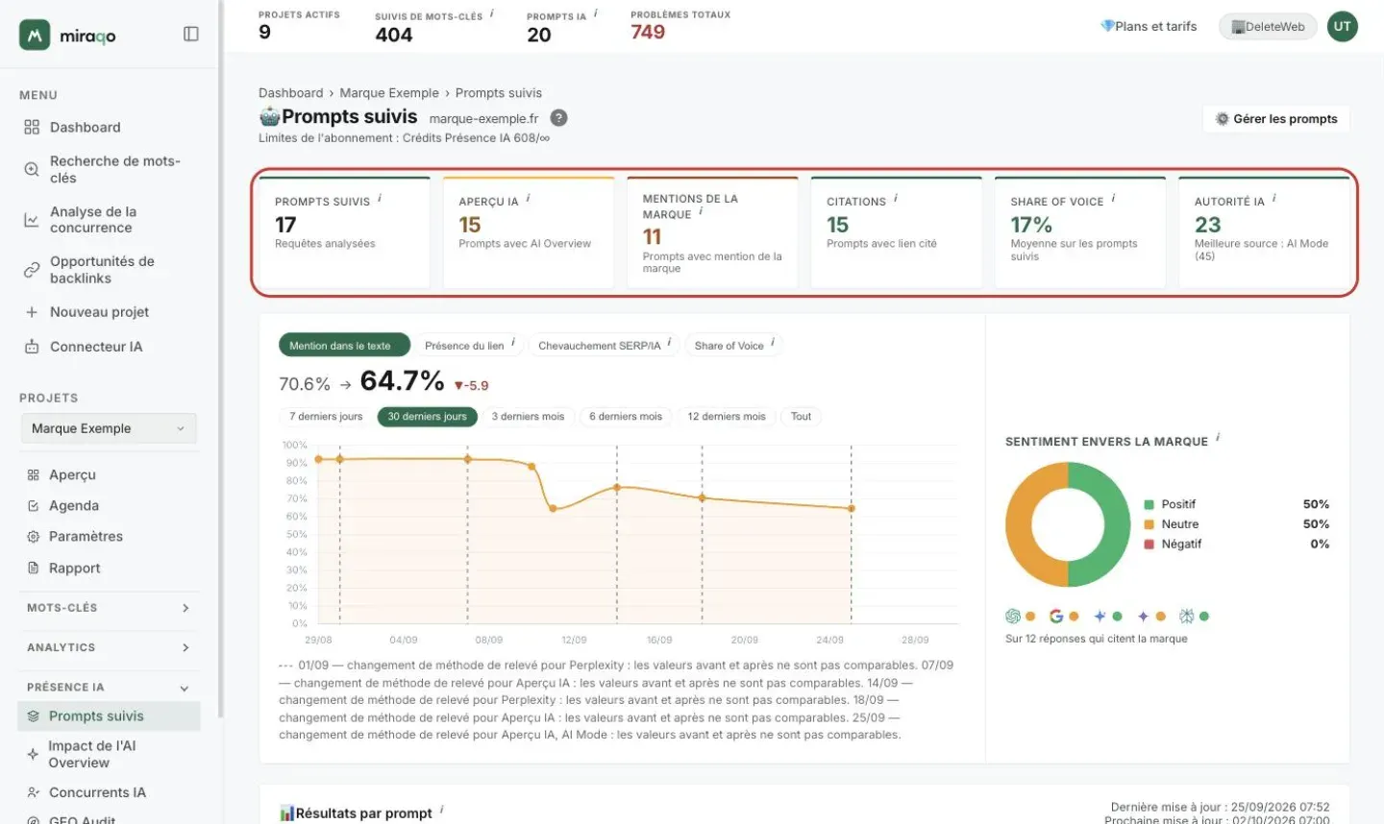This screenshot has height=824, width=1384.
Task: Click the Concurrents IA people icon
Action: click(x=33, y=792)
